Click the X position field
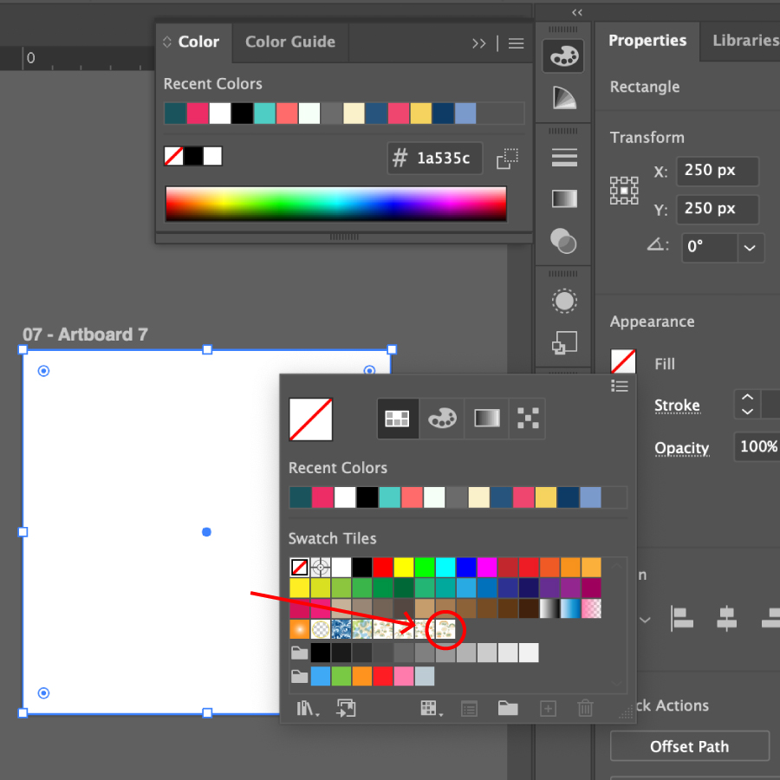780x780 pixels. coord(718,171)
